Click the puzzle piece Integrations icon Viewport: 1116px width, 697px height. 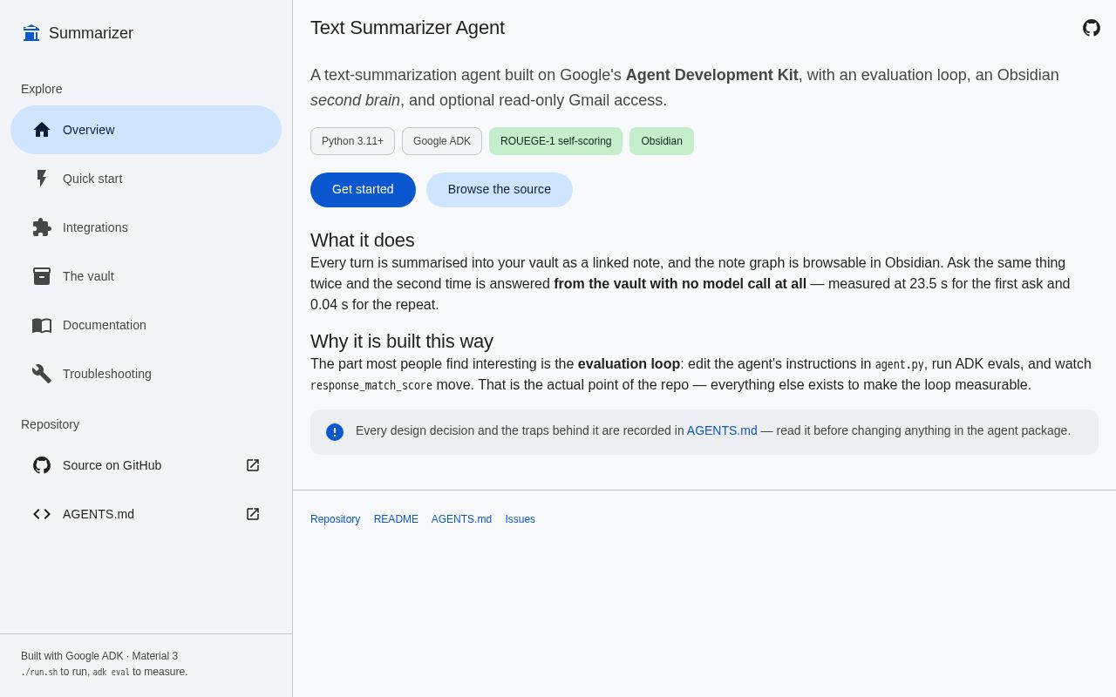[x=42, y=227]
